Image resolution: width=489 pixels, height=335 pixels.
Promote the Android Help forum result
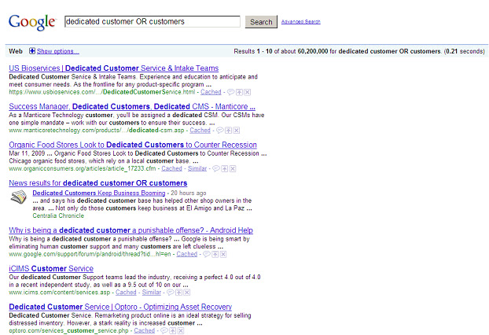215,254
